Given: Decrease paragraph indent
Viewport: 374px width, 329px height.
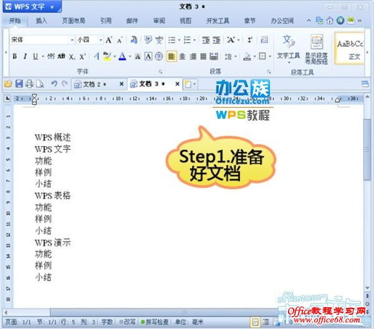Looking at the screenshot, I should coord(206,40).
